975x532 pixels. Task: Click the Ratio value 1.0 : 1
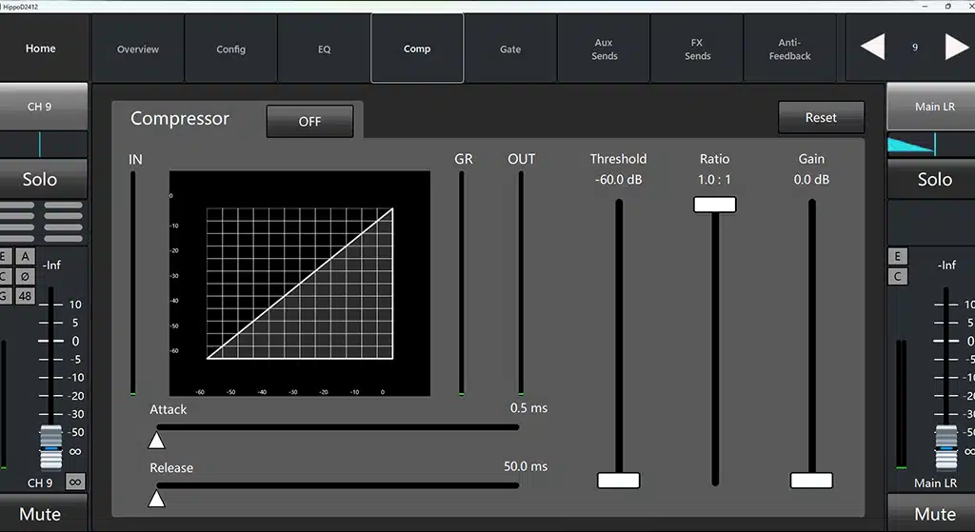[714, 180]
